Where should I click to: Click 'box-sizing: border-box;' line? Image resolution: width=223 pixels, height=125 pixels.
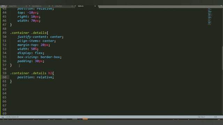[39, 57]
